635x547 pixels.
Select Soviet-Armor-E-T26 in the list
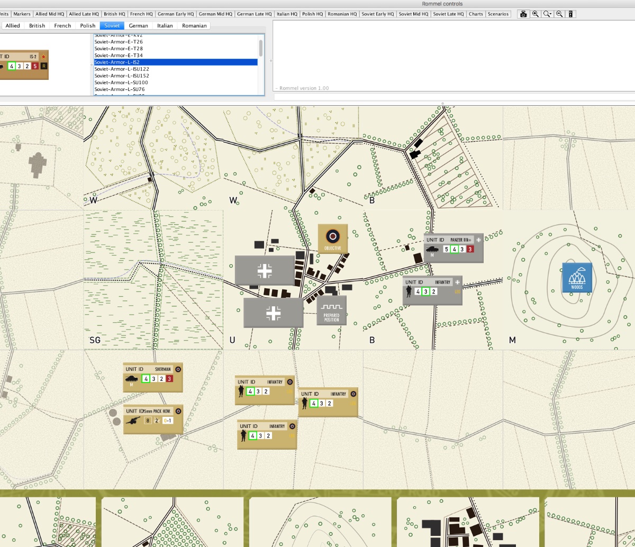[176, 41]
